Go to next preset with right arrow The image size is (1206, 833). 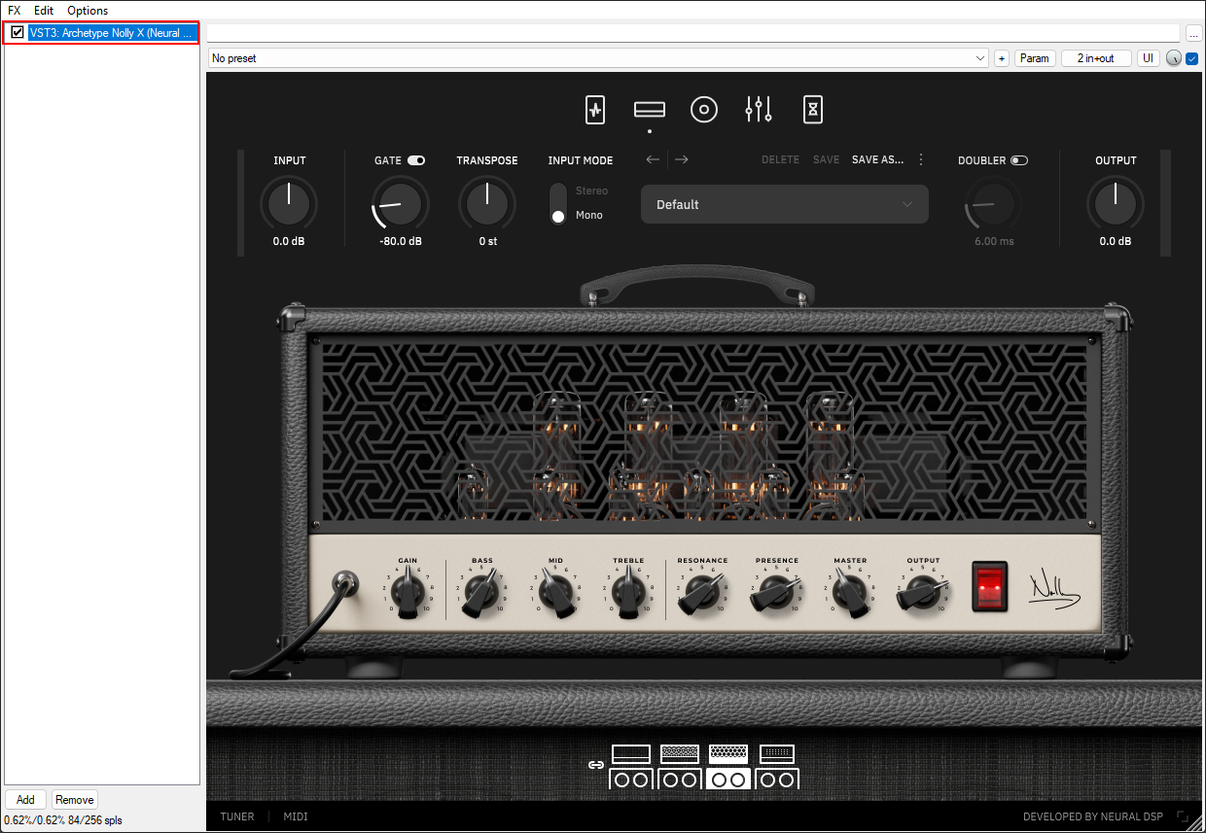[x=682, y=159]
